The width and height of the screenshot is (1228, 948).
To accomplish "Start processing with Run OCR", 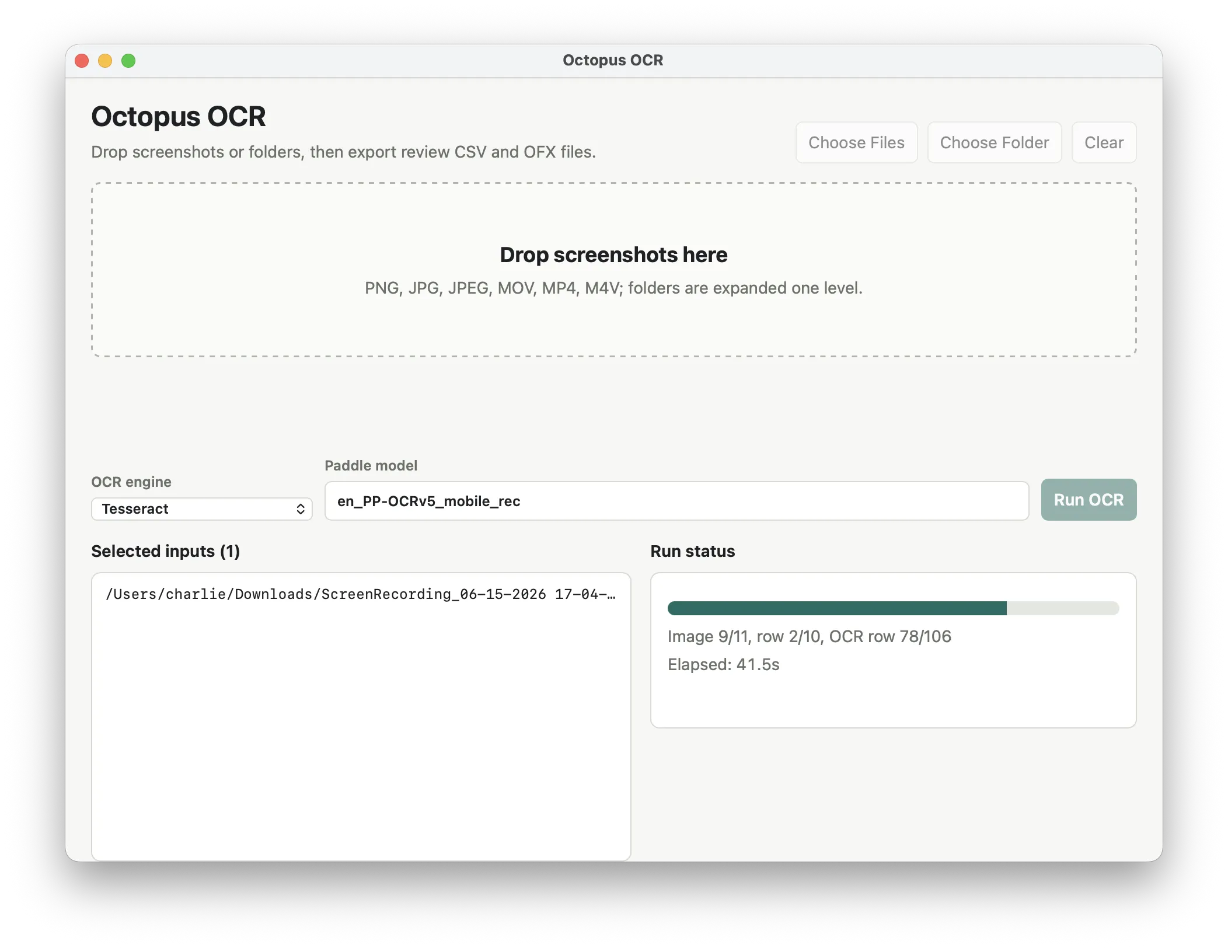I will pos(1089,500).
